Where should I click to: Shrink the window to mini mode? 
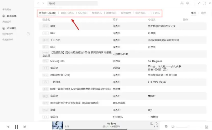point(199,3)
